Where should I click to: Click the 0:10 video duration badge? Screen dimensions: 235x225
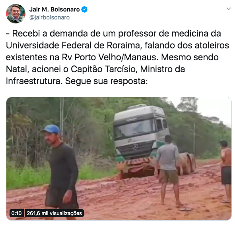pyautogui.click(x=16, y=213)
